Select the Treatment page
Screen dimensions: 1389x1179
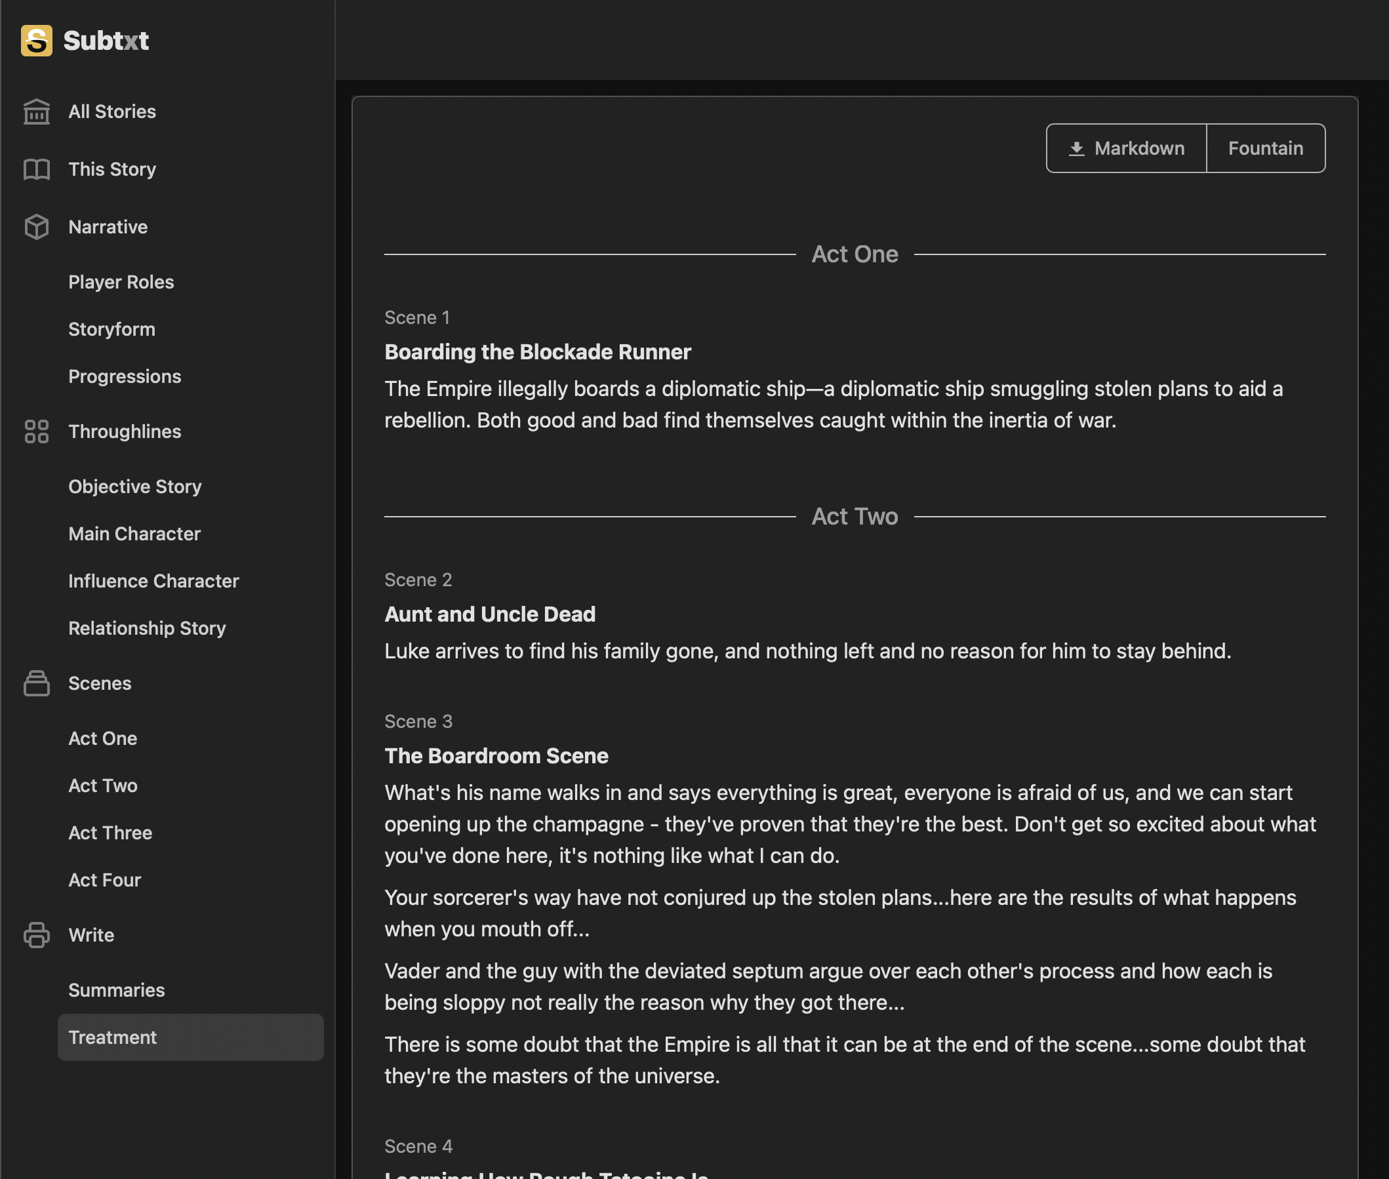(190, 1037)
